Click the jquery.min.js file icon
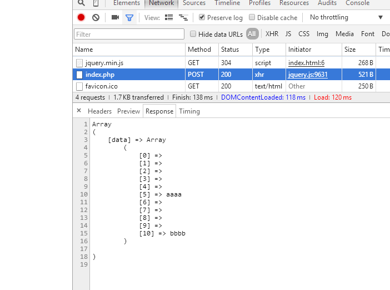Viewport: 390px width, 290px height. pyautogui.click(x=79, y=63)
